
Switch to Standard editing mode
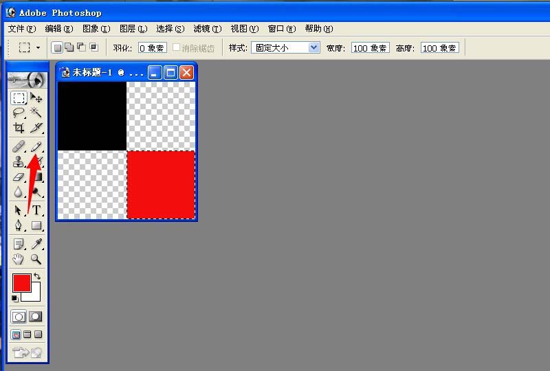[x=19, y=317]
